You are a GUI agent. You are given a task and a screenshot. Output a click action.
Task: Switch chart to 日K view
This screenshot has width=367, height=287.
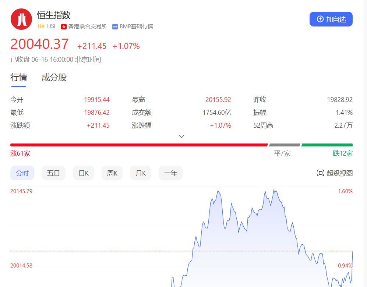(x=84, y=173)
